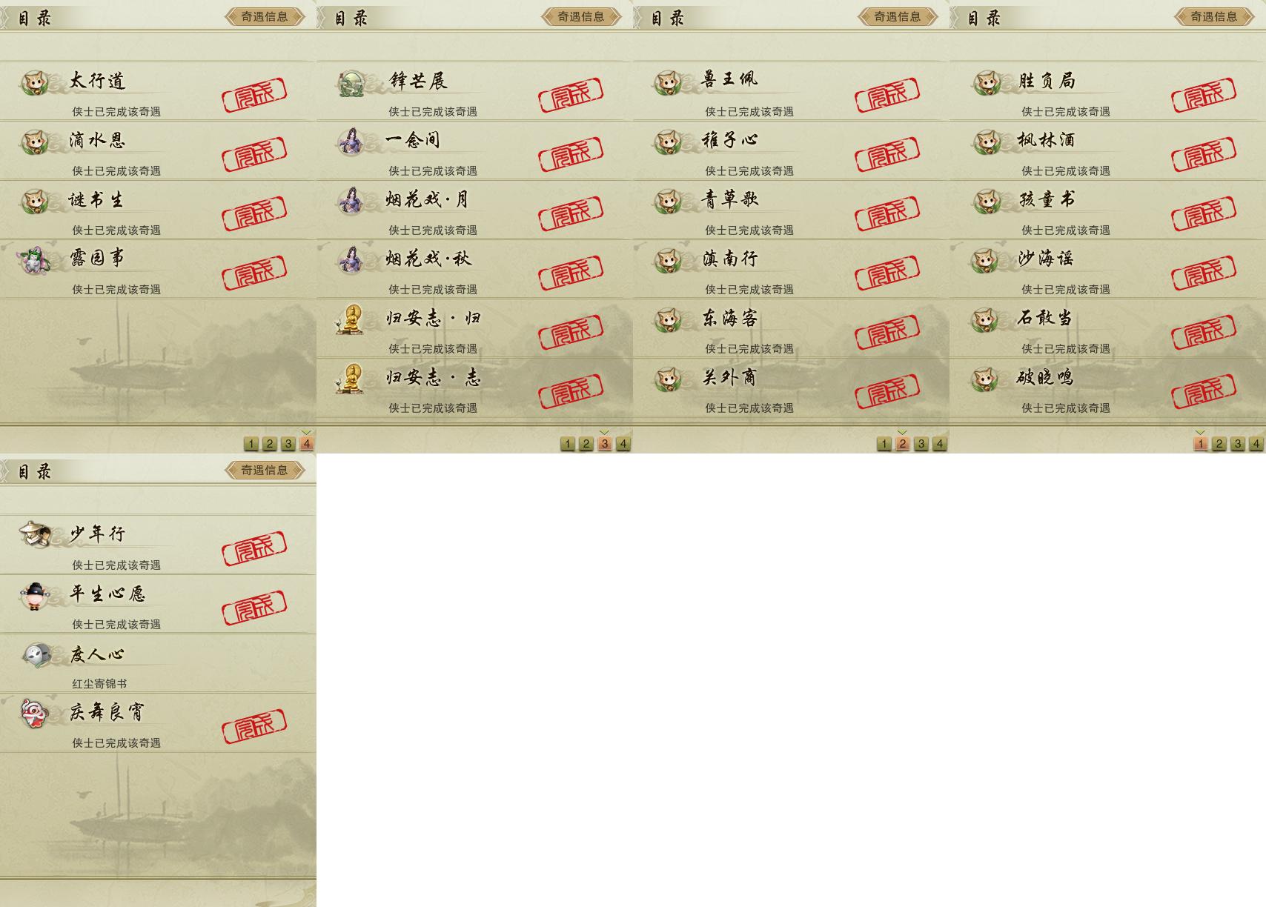This screenshot has width=1266, height=907.
Task: Click the lion dance icon for 庆舞良宵
Action: pos(34,713)
